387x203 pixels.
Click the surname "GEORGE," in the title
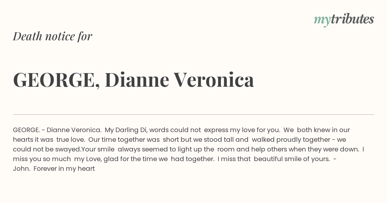(56, 81)
